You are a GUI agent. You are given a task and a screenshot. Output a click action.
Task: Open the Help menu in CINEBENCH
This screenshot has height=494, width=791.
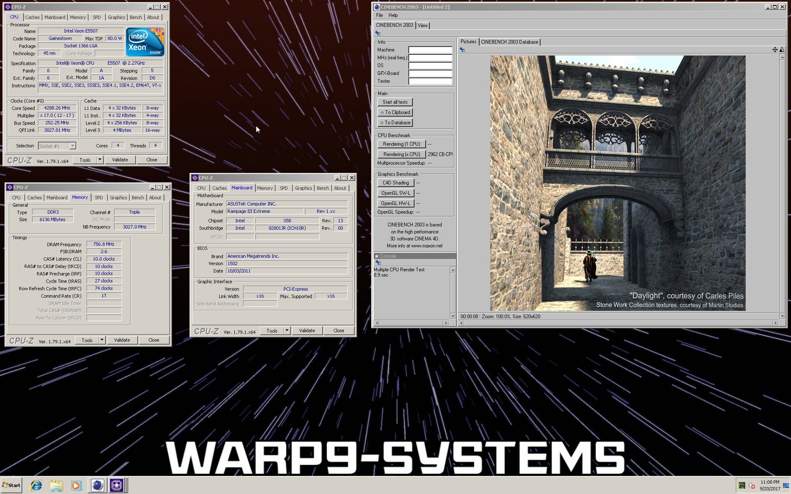coord(393,15)
